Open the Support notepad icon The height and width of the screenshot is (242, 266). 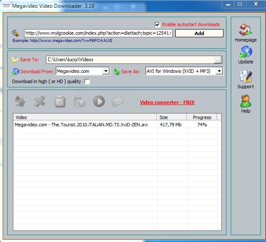click(245, 76)
